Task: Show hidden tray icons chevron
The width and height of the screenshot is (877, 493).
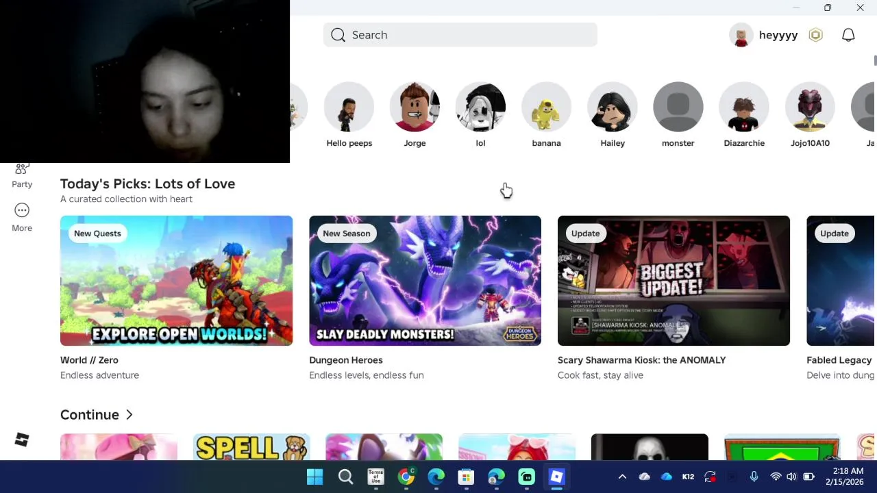Action: tap(622, 477)
